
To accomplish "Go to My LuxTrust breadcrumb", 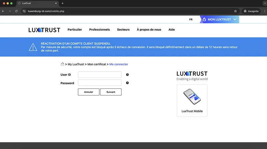I will tap(76, 64).
